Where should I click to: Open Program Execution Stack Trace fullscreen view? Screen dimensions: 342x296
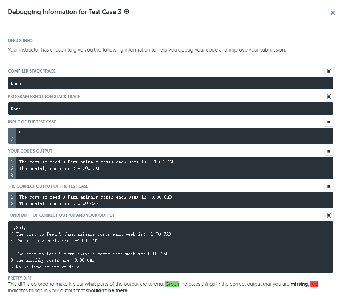tap(329, 97)
